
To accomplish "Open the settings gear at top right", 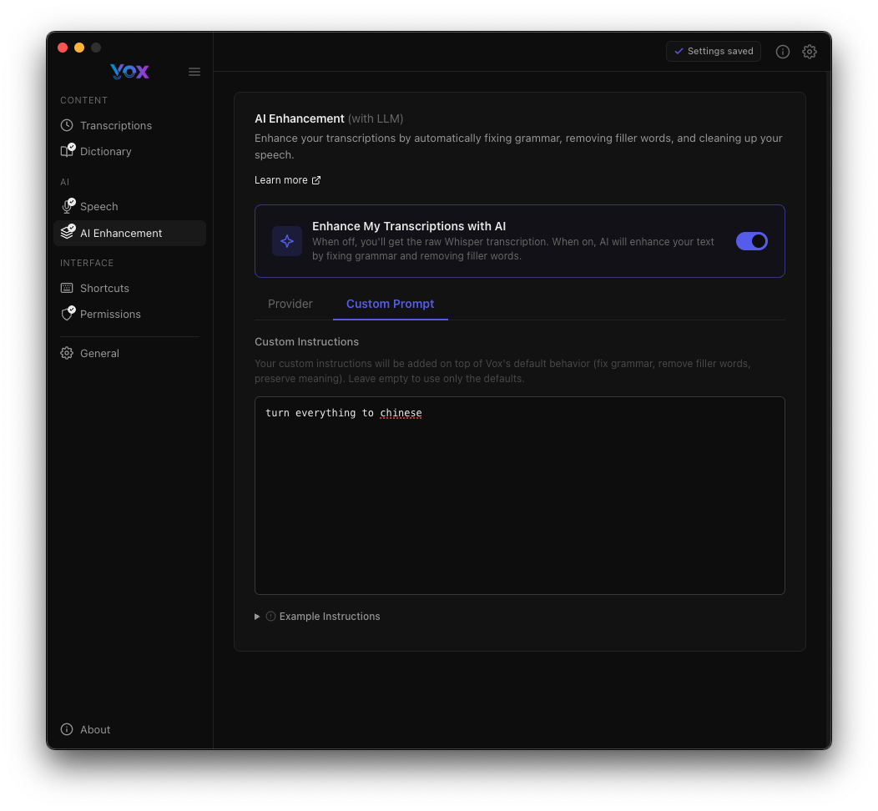I will point(810,52).
